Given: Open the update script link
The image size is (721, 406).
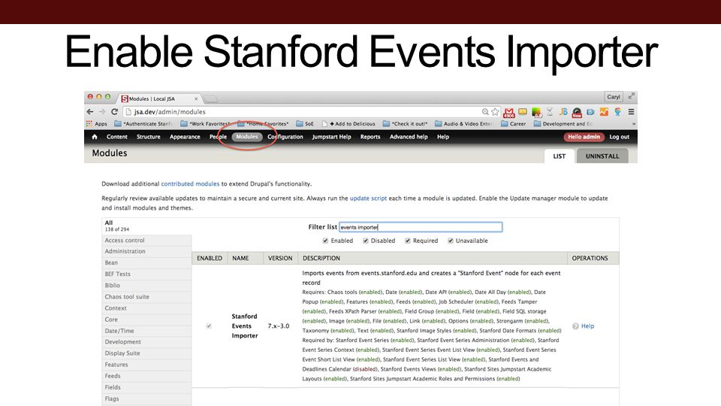Looking at the screenshot, I should click(x=368, y=198).
